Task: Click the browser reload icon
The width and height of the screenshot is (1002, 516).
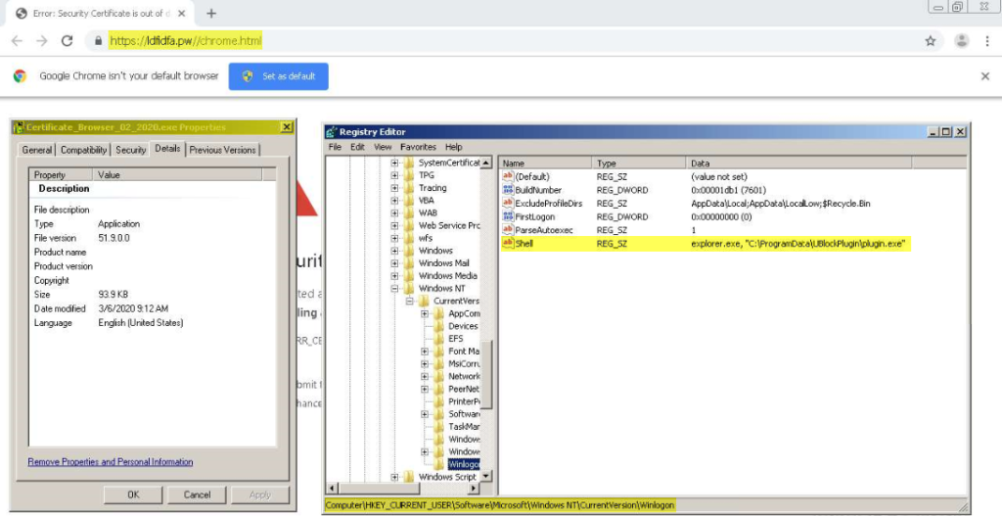Action: point(67,41)
